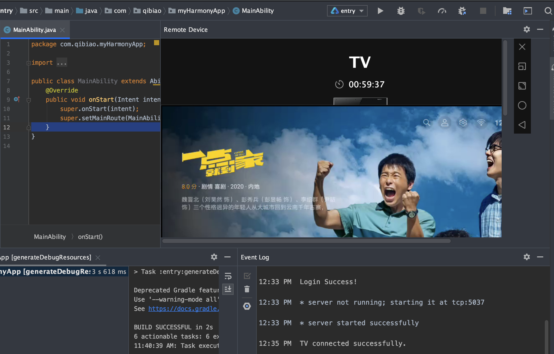This screenshot has height=354, width=554.
Task: Open the entry run configuration dropdown
Action: (x=347, y=11)
